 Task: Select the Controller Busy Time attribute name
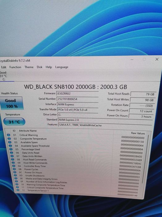tap(35, 166)
